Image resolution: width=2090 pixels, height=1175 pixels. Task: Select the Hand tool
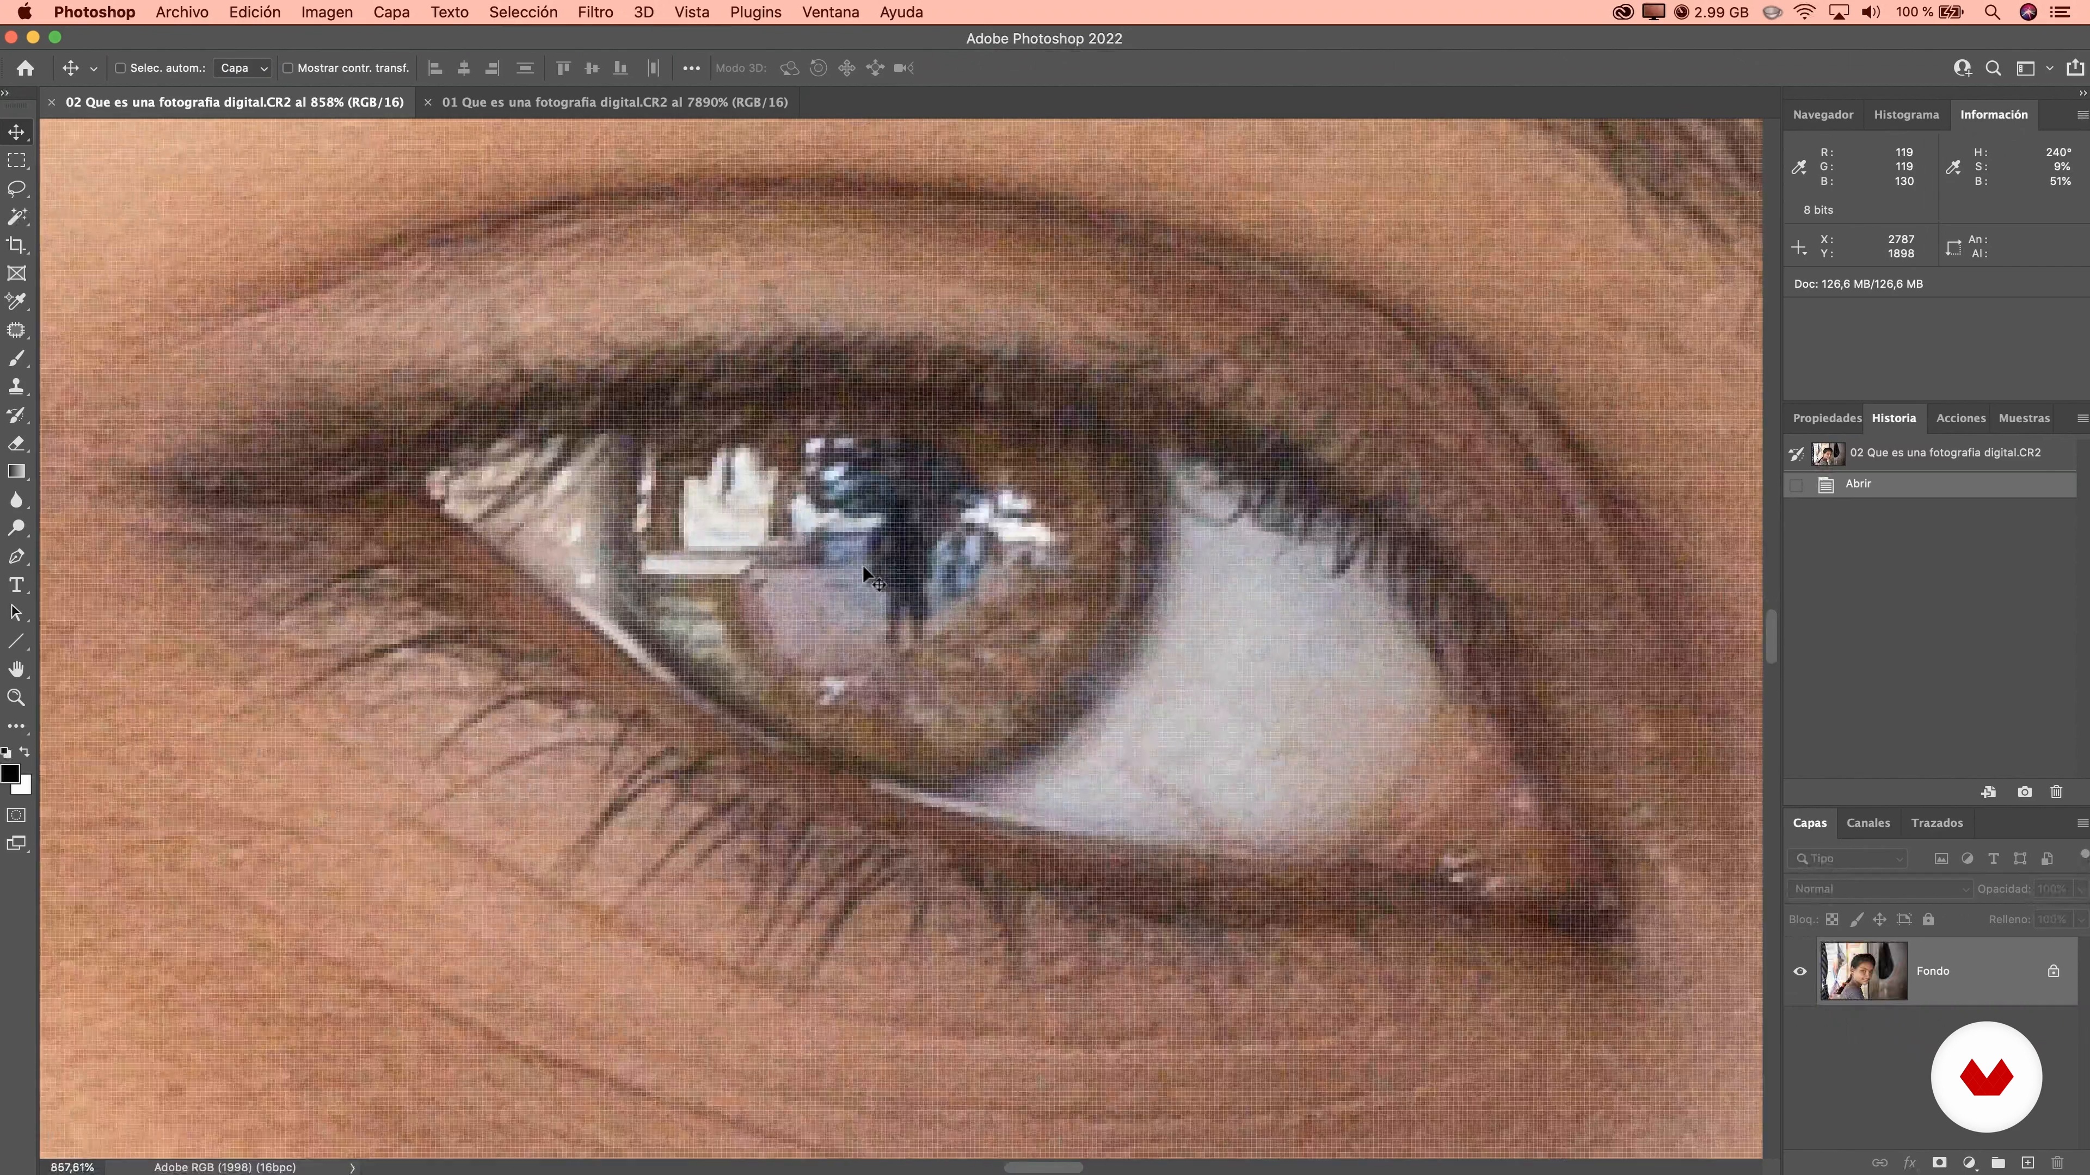pyautogui.click(x=16, y=669)
